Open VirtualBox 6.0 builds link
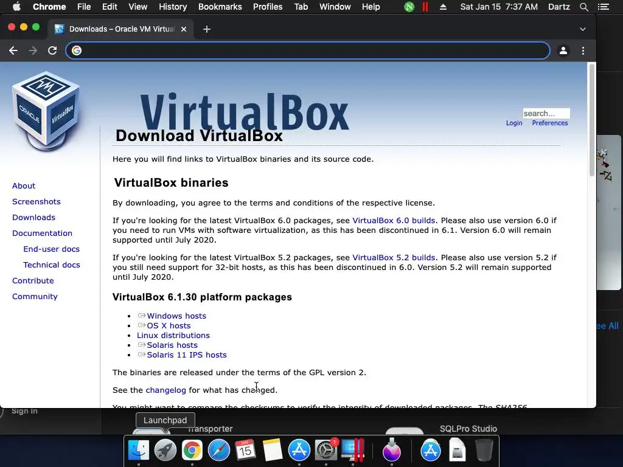Screen dimensions: 623x467 (394, 220)
